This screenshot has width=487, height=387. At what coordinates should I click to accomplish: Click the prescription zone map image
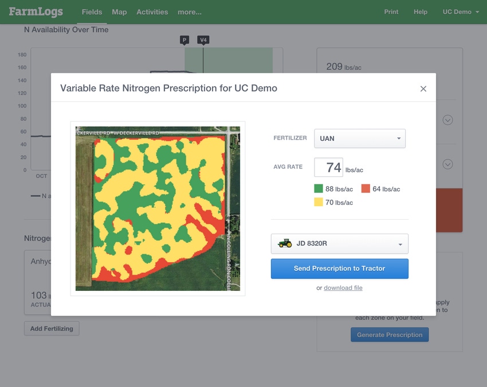pos(158,208)
